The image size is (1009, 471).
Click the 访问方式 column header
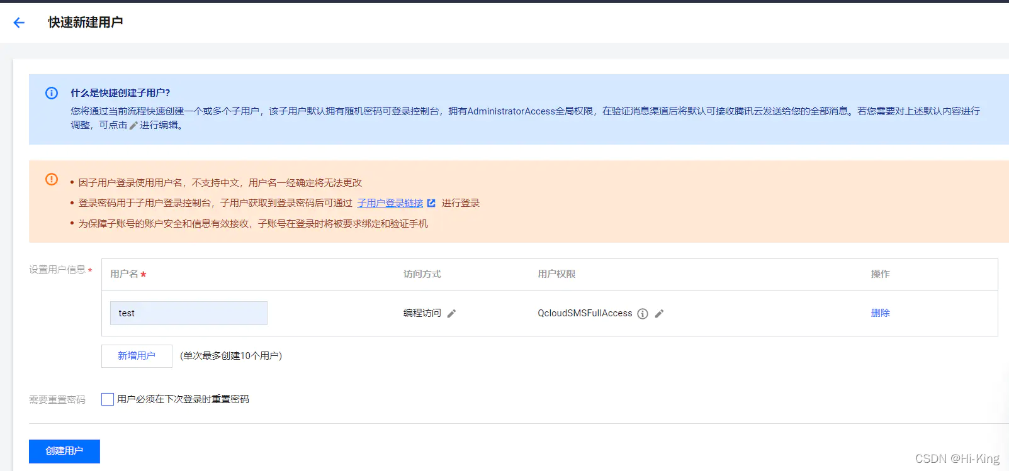[422, 274]
